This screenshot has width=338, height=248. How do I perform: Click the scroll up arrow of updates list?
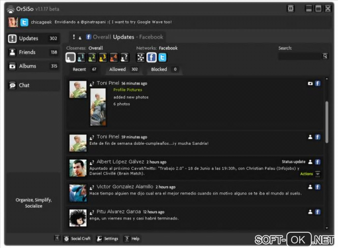[327, 79]
